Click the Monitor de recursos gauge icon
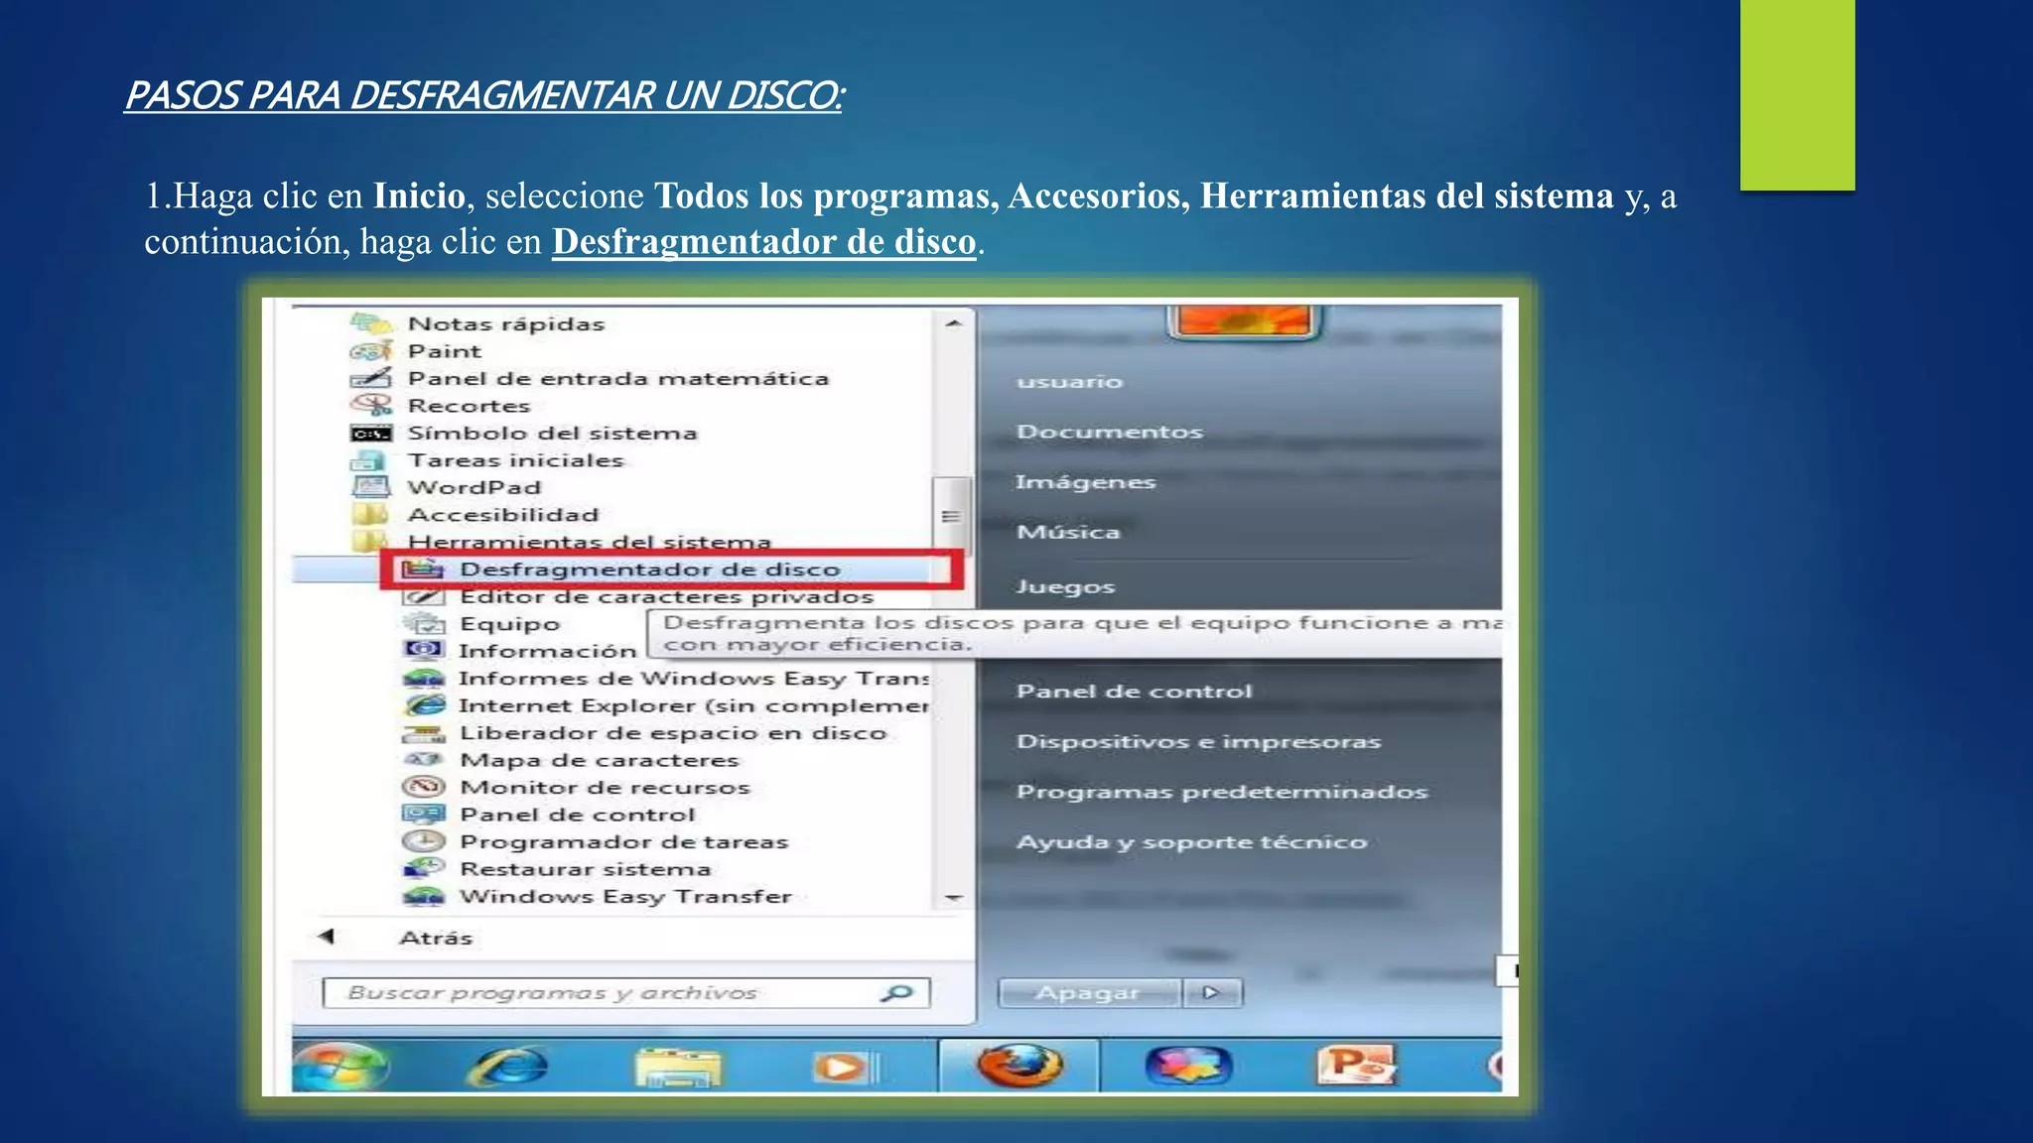This screenshot has width=2033, height=1143. tap(424, 788)
